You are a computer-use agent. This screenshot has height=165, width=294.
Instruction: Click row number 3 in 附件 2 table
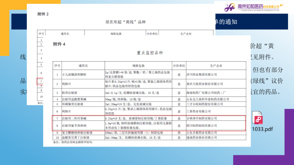41,50
